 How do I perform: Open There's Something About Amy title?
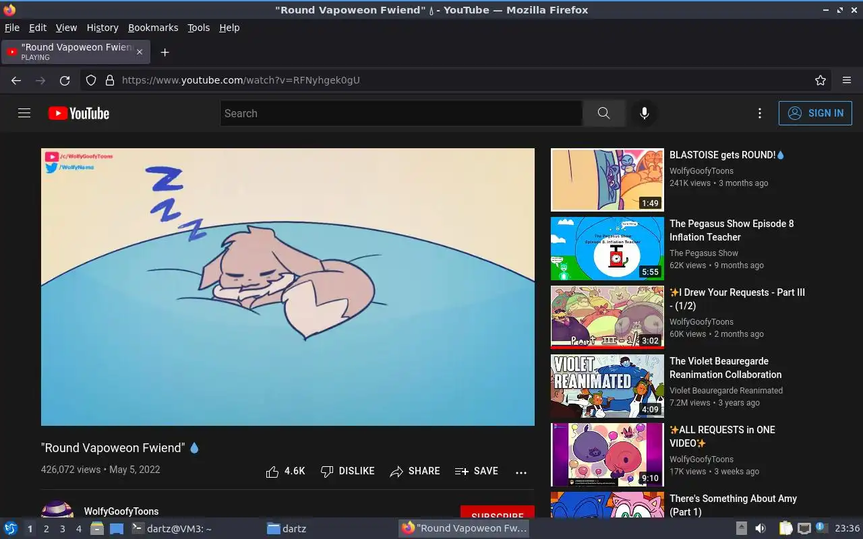[733, 505]
